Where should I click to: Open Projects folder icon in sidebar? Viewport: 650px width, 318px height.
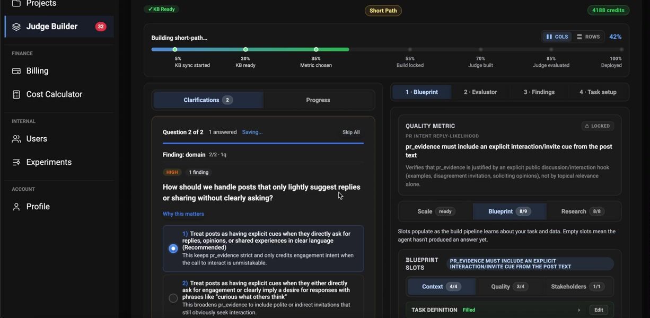(x=16, y=4)
